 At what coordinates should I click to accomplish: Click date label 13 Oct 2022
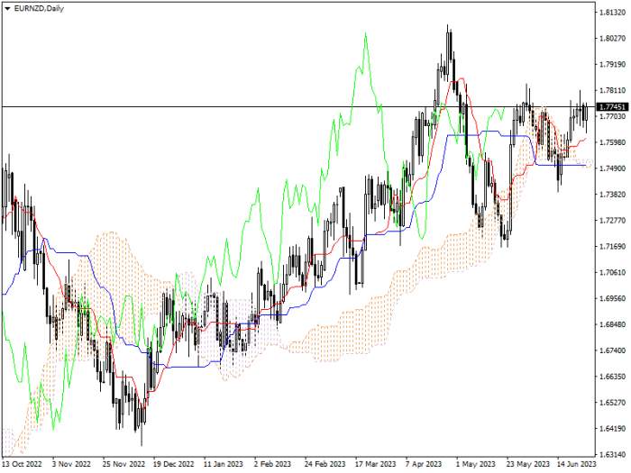click(22, 464)
